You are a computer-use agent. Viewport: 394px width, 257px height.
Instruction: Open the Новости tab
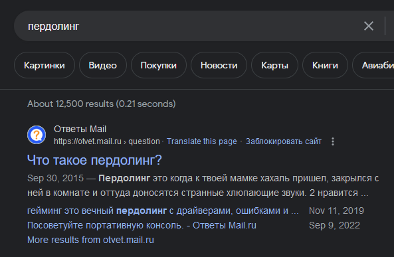click(219, 65)
